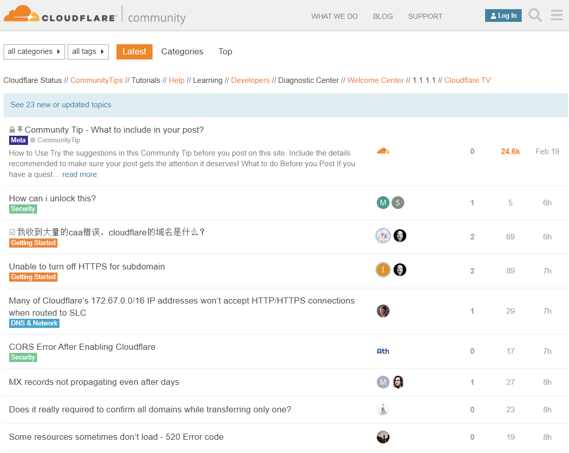Screen dimensions: 569x453
Task: Click Ath avatar on CORS Error topic
Action: [383, 351]
